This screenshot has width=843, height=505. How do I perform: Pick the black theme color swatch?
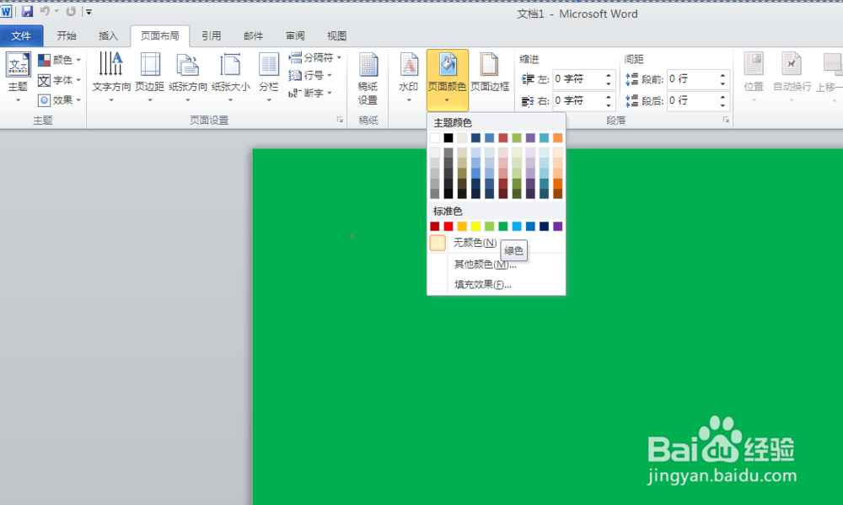click(448, 138)
